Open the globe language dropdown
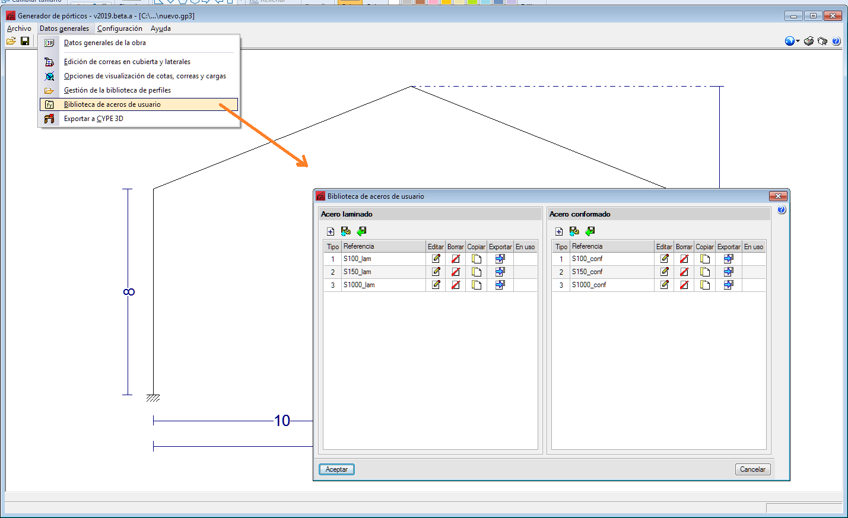This screenshot has height=518, width=848. click(792, 41)
